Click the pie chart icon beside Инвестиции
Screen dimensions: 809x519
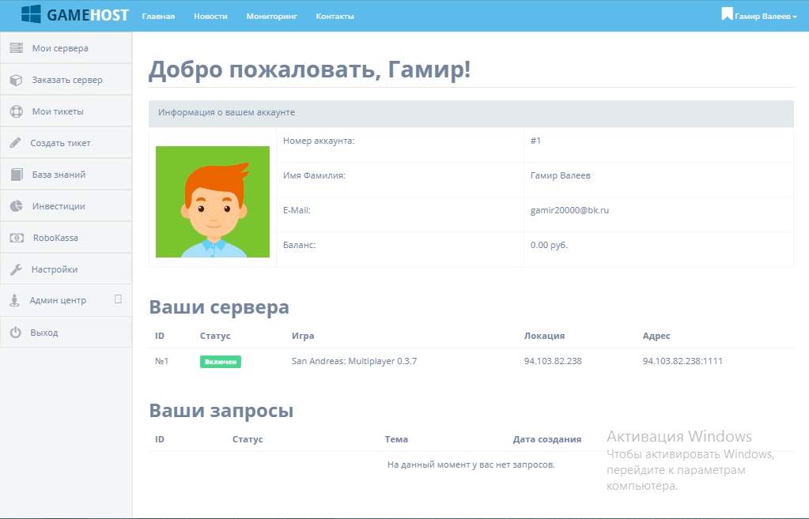tap(16, 206)
